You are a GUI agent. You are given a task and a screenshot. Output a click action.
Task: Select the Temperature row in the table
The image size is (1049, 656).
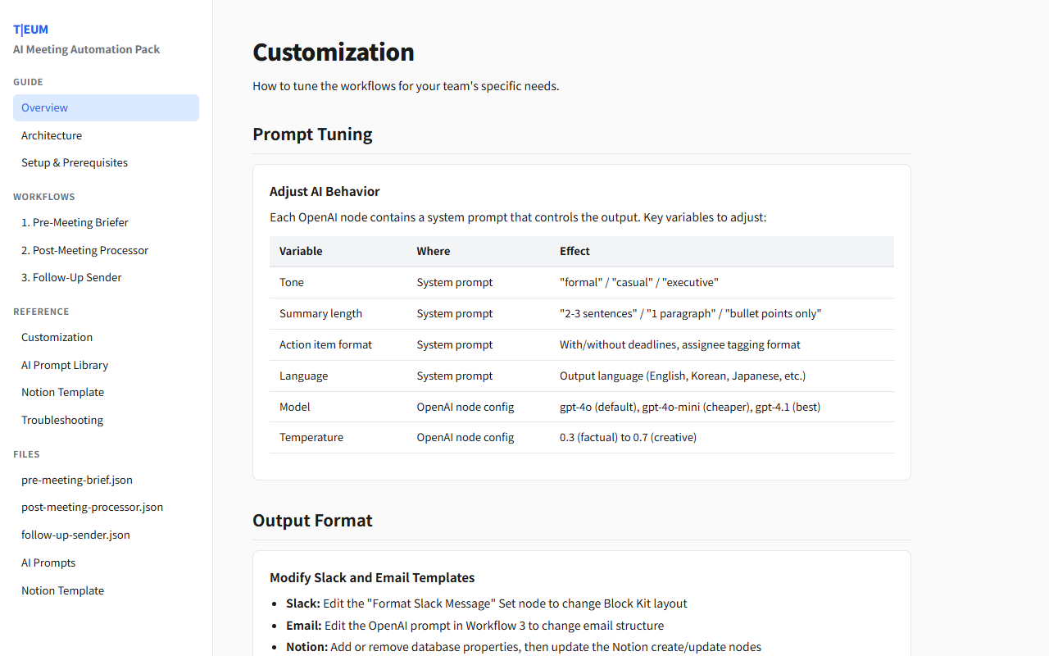[311, 437]
